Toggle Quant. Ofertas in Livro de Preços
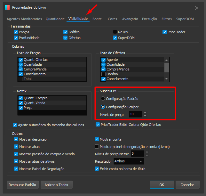Viewport: 206px width, 196px height. click(x=20, y=60)
